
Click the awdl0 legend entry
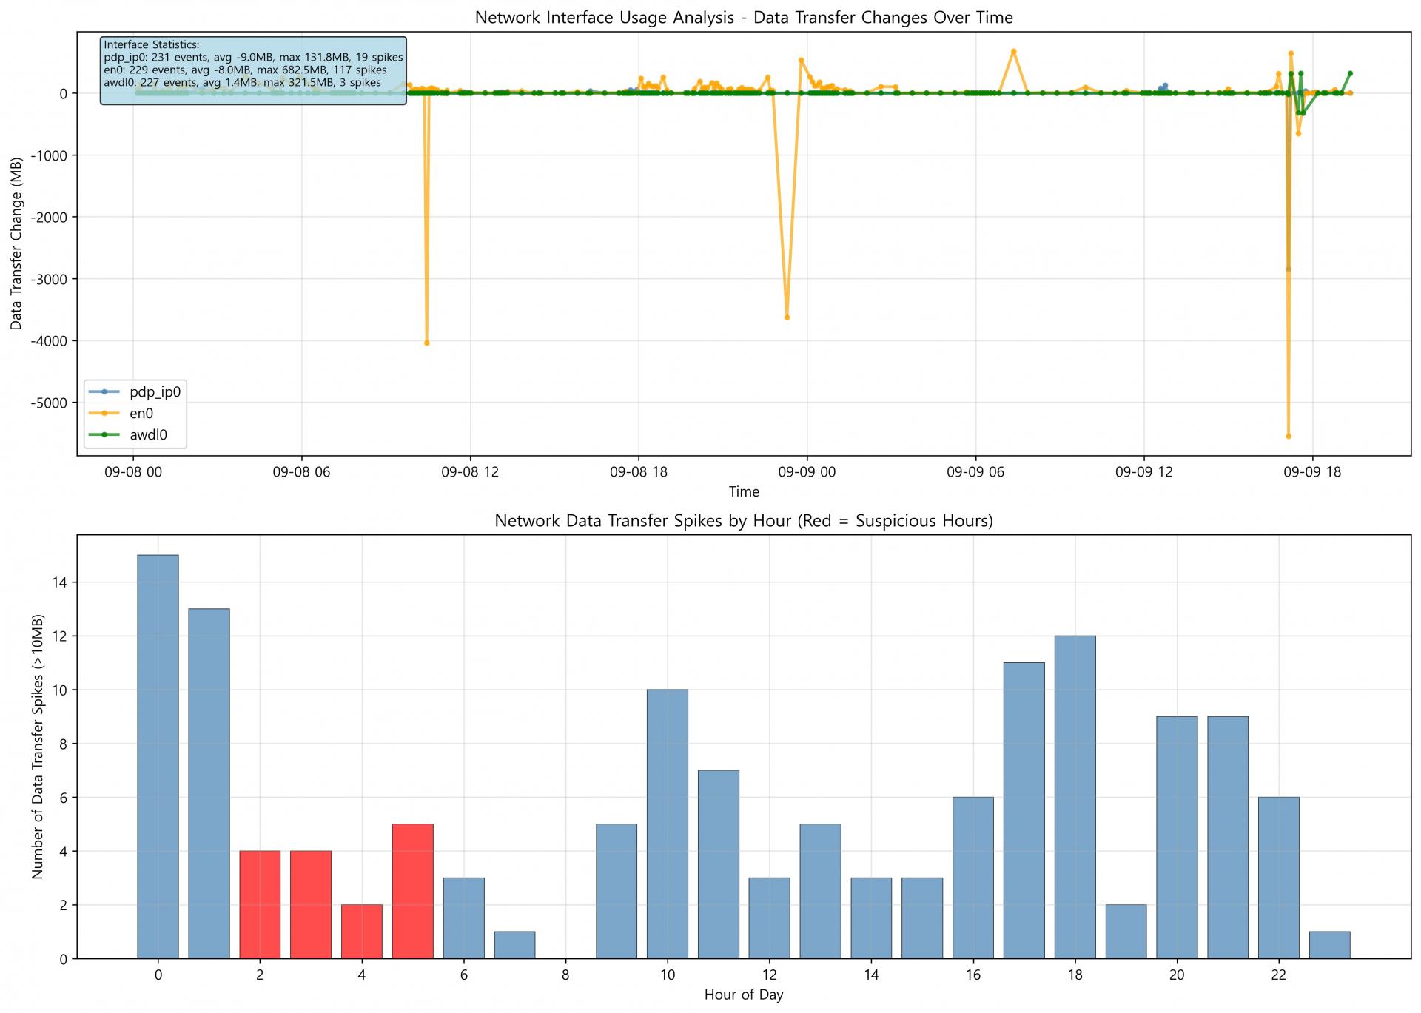click(x=148, y=435)
